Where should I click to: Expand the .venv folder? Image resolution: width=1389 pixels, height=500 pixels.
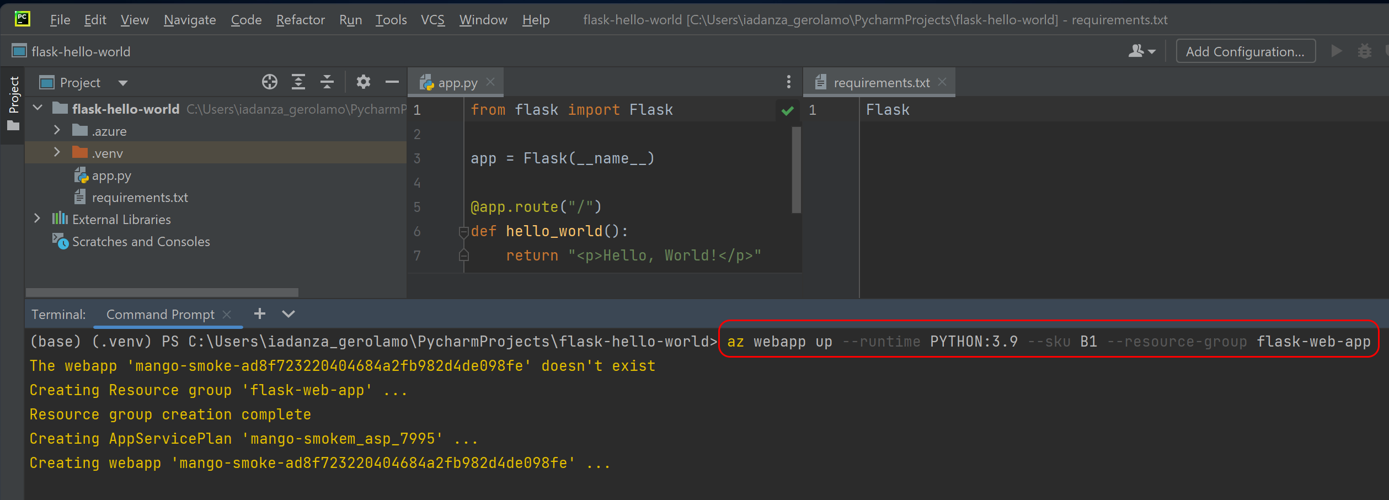pos(57,153)
